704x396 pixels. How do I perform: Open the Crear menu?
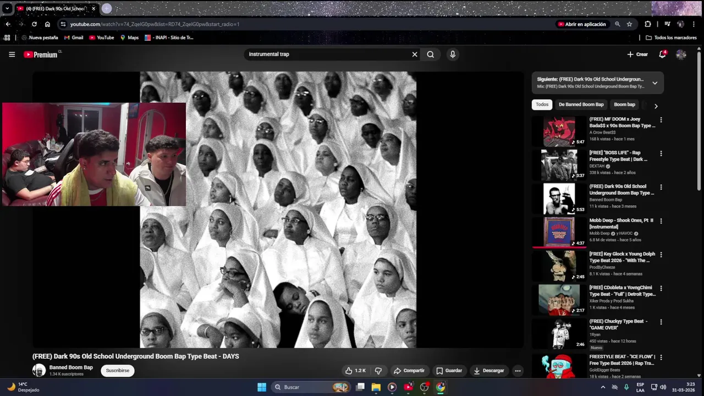click(637, 54)
